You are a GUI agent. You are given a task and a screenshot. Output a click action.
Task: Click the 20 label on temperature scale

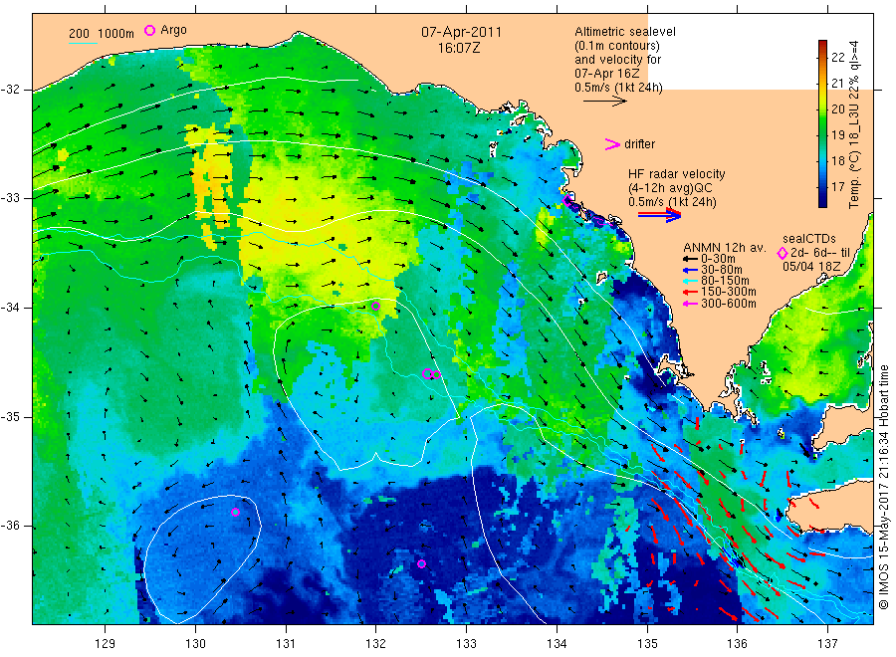click(x=837, y=109)
